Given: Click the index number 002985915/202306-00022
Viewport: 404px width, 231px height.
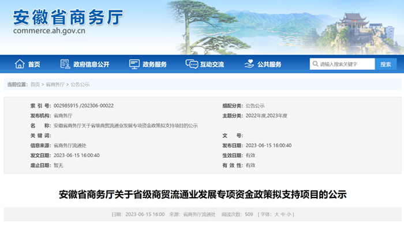Looking at the screenshot, I should point(83,106).
